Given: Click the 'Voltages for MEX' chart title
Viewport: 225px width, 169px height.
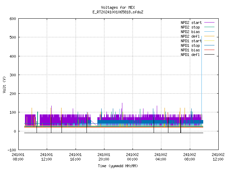Looking at the screenshot, I should (118, 7).
